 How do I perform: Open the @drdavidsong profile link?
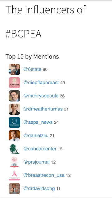(39, 189)
